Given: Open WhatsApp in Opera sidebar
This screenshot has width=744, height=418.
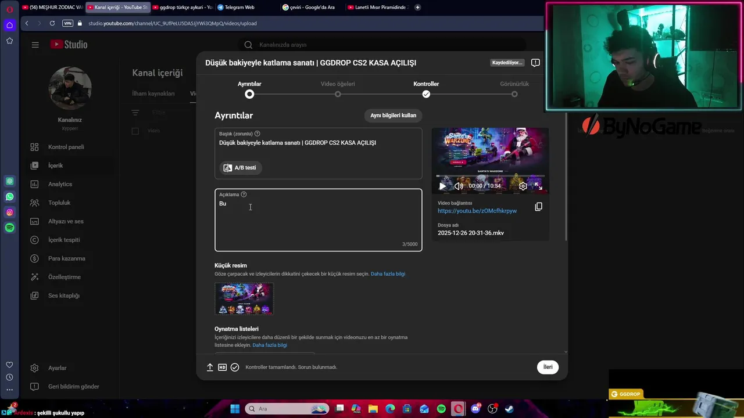Looking at the screenshot, I should tap(10, 197).
